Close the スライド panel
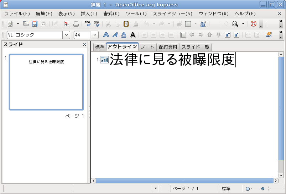This screenshot has height=194, width=286. [84, 44]
